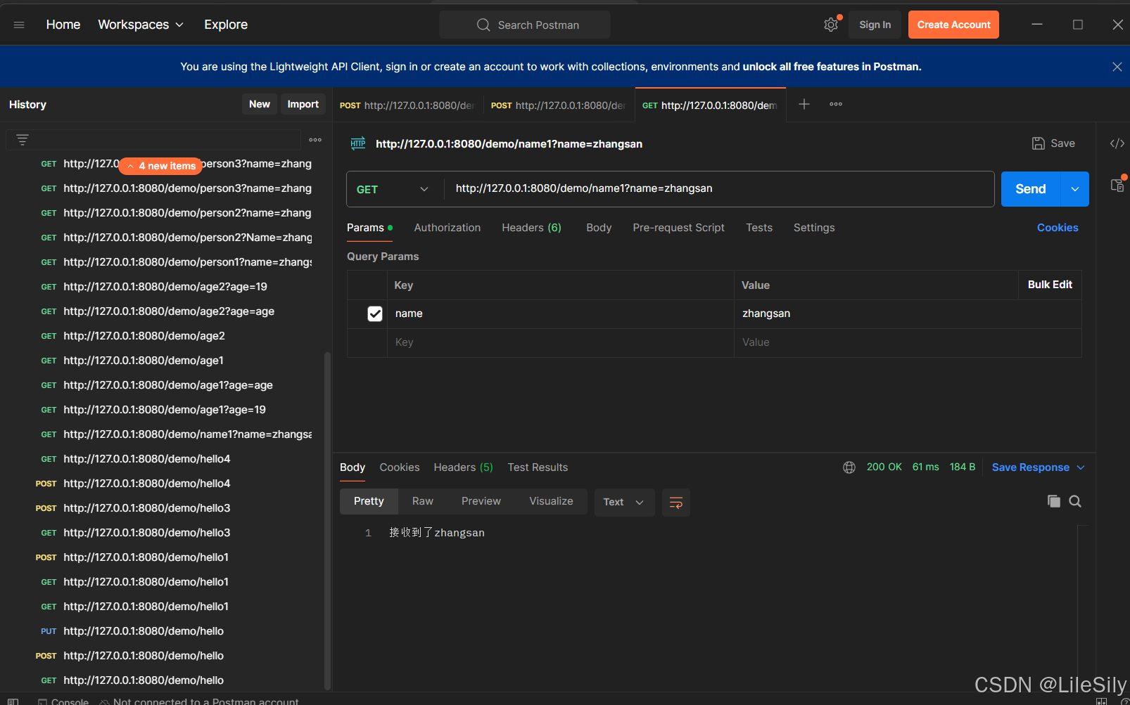Screen dimensions: 1130x705
Task: Switch response view to Preview
Action: pyautogui.click(x=481, y=501)
